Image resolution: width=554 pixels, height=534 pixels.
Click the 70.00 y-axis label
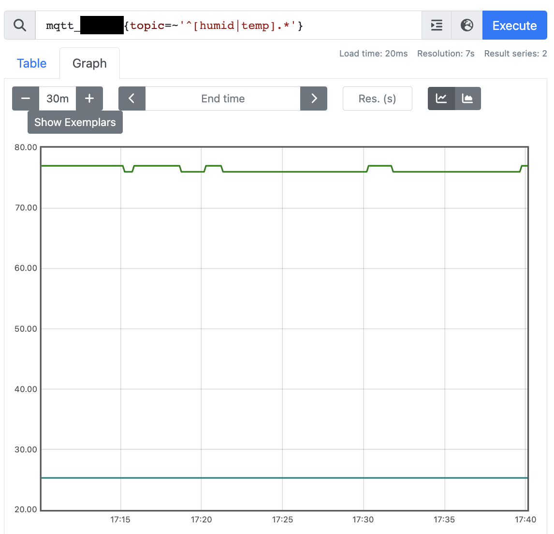coord(26,208)
